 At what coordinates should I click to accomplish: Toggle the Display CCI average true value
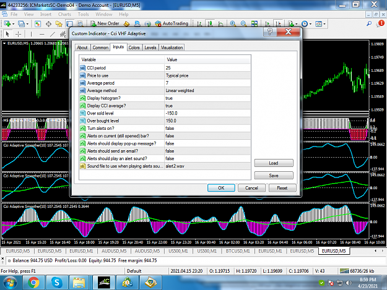[x=207, y=106]
